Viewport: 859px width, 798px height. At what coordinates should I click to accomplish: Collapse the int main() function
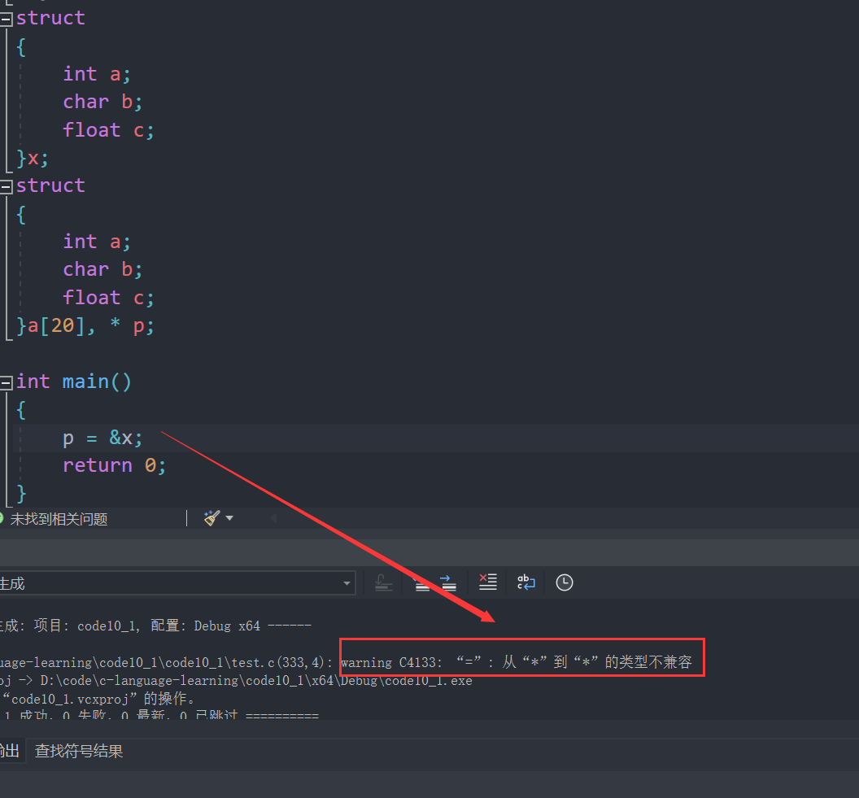coord(6,383)
